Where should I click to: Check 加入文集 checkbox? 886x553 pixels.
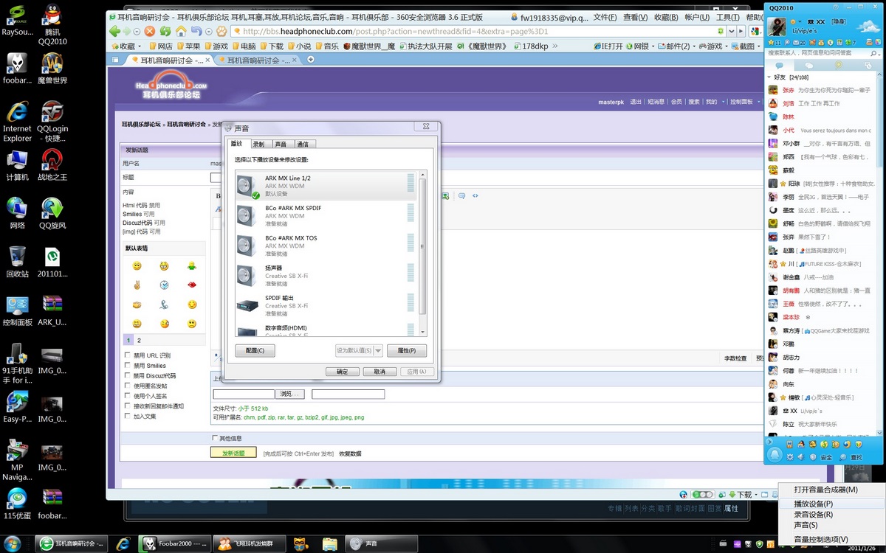pos(128,416)
